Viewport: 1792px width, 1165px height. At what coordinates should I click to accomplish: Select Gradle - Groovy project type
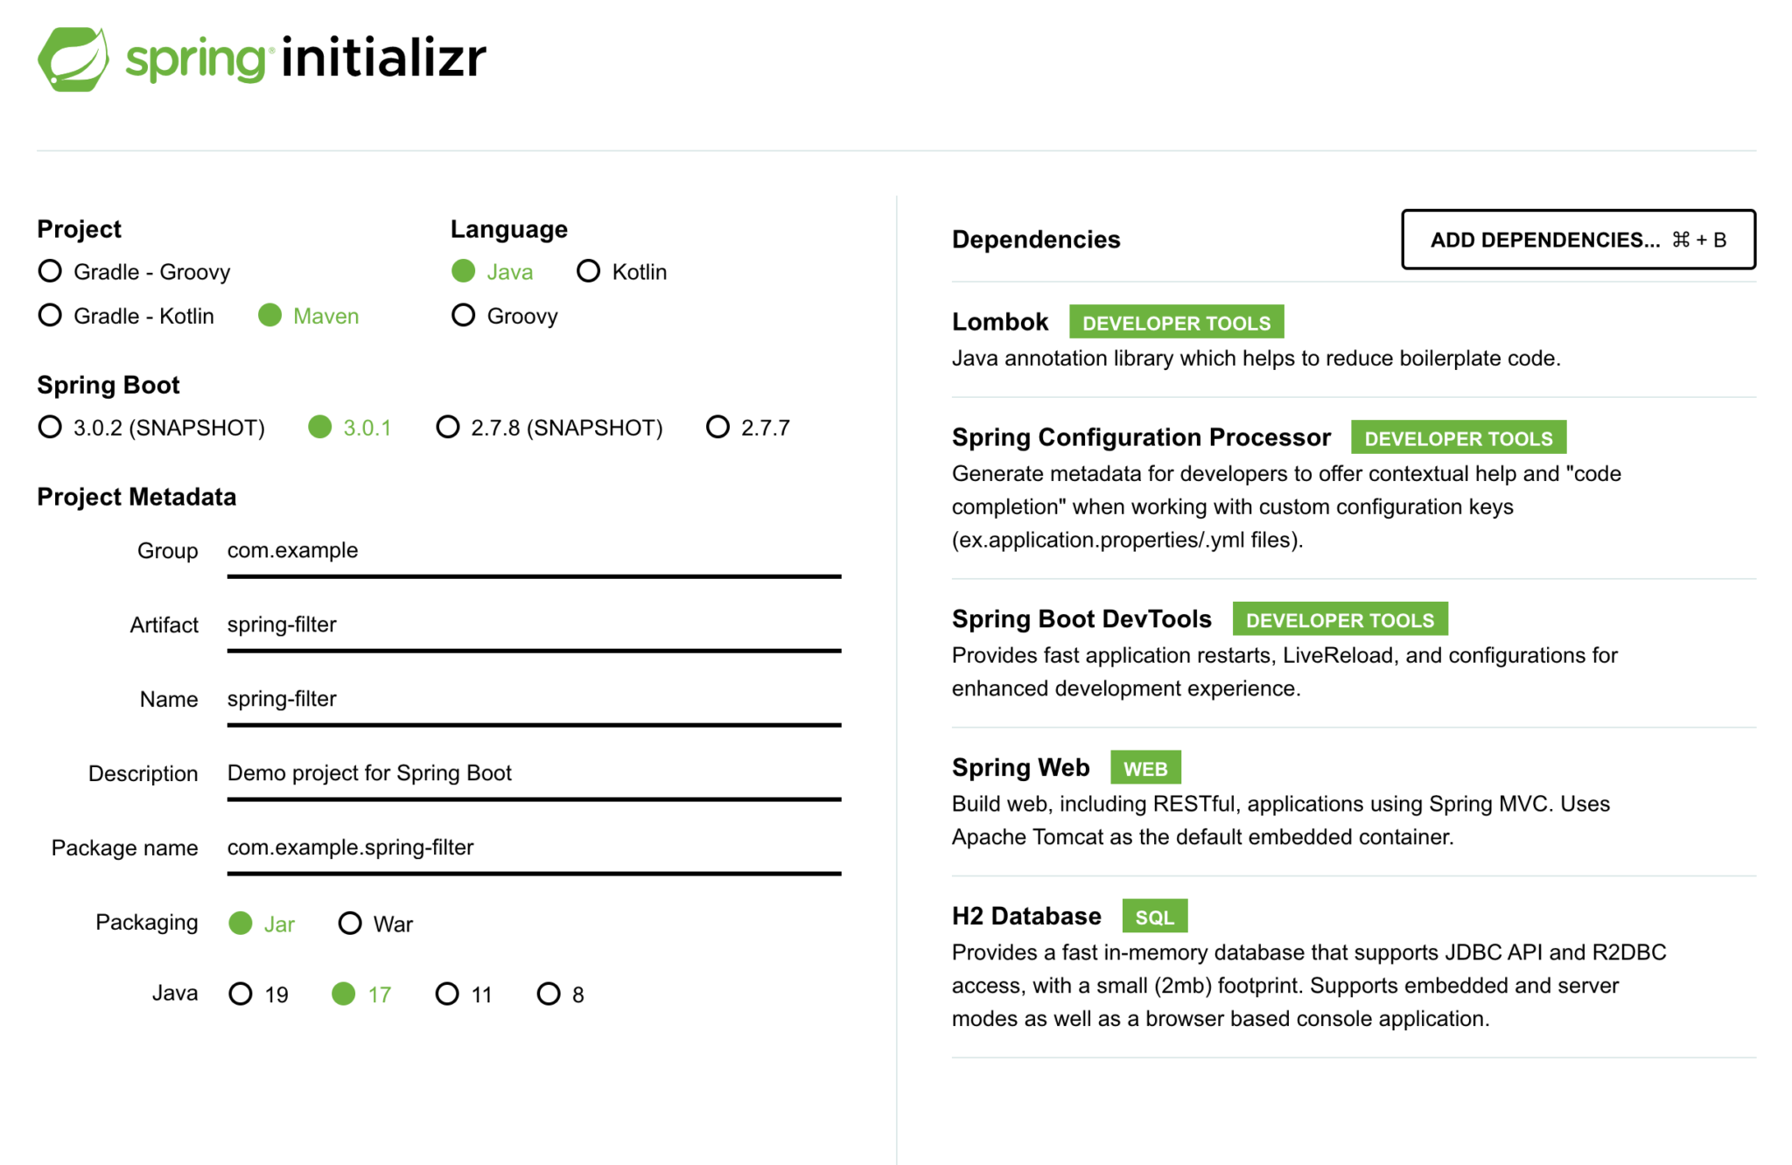[51, 271]
